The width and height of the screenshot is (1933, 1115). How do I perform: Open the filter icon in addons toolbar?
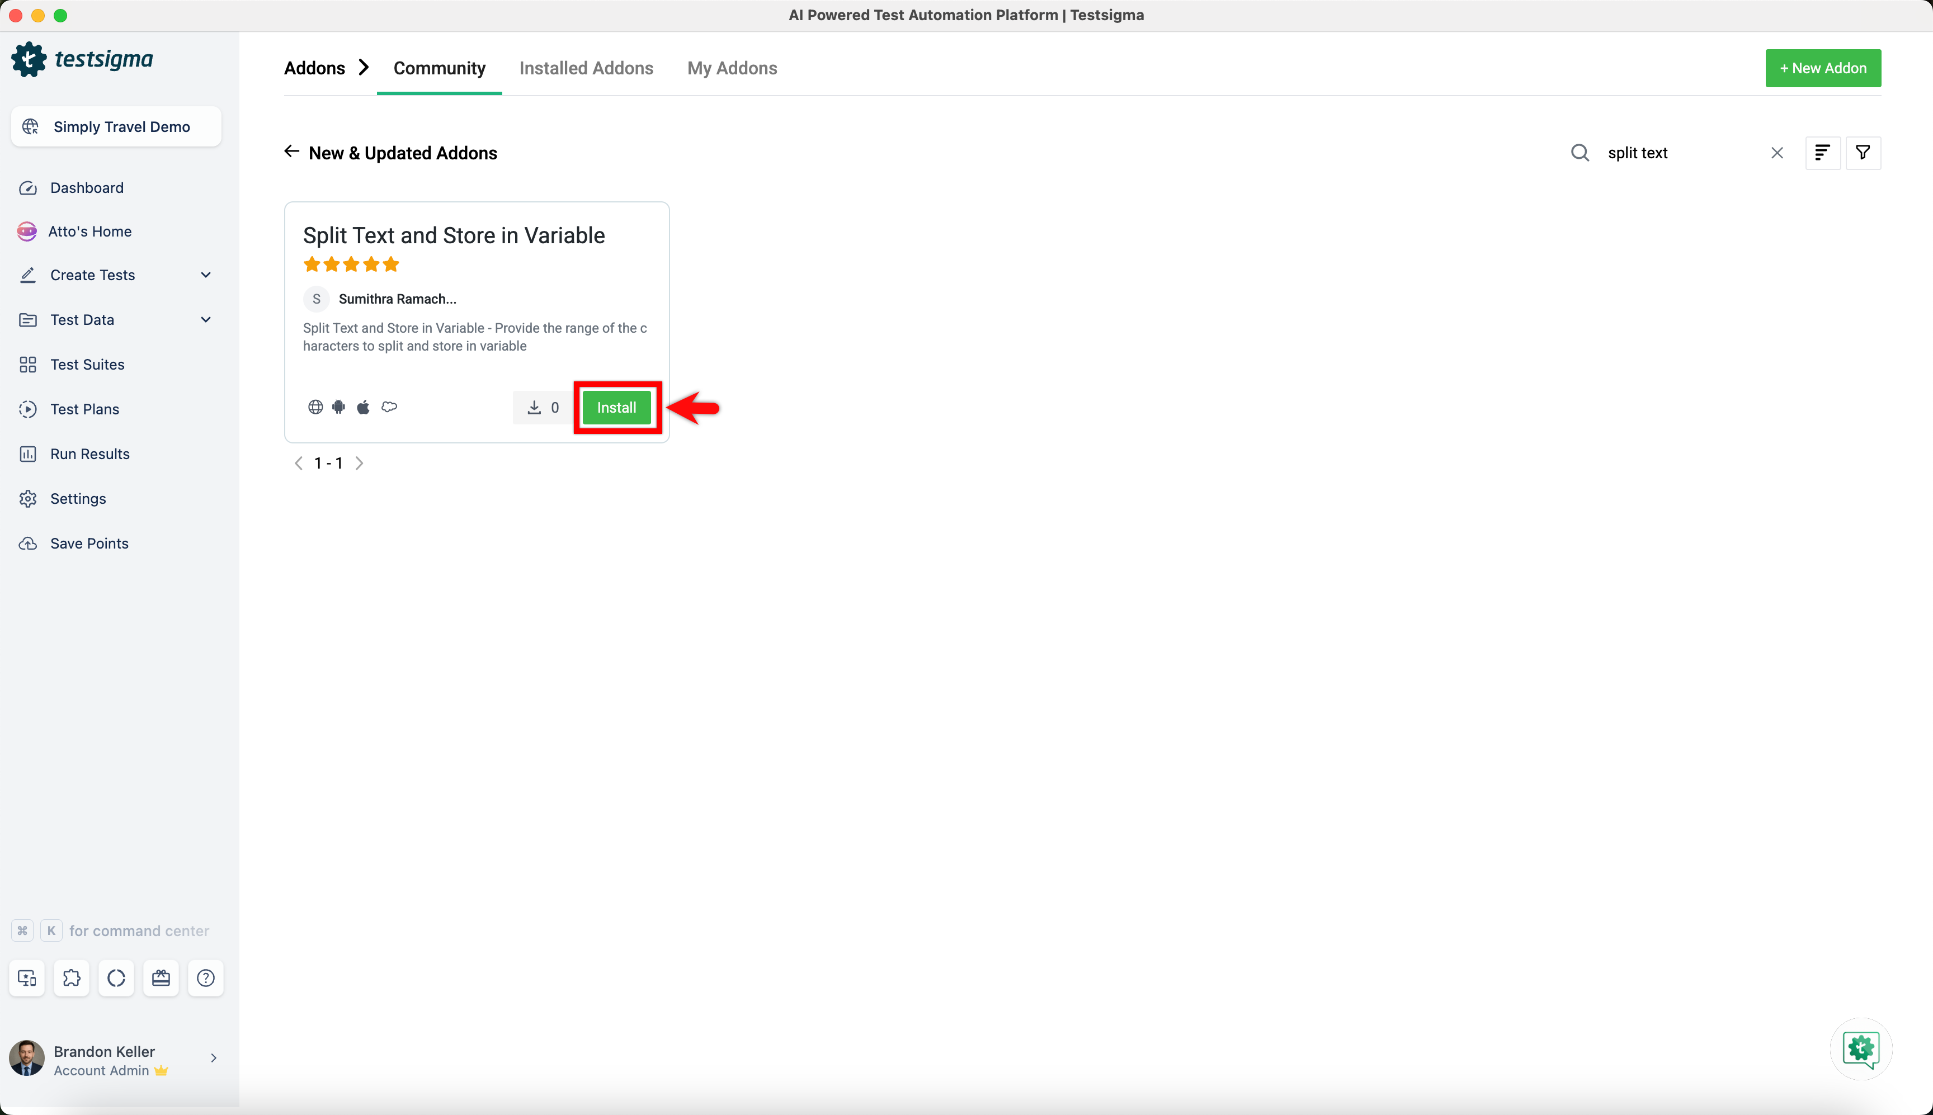click(1863, 153)
